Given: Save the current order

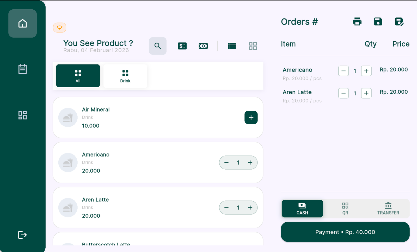Looking at the screenshot, I should (378, 22).
